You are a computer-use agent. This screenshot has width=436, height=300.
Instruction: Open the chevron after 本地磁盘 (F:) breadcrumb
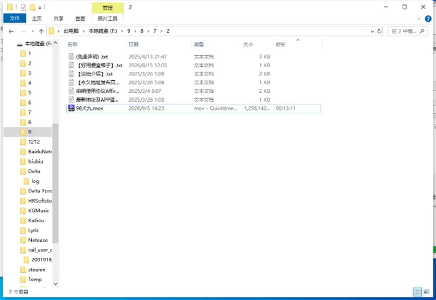tap(122, 31)
